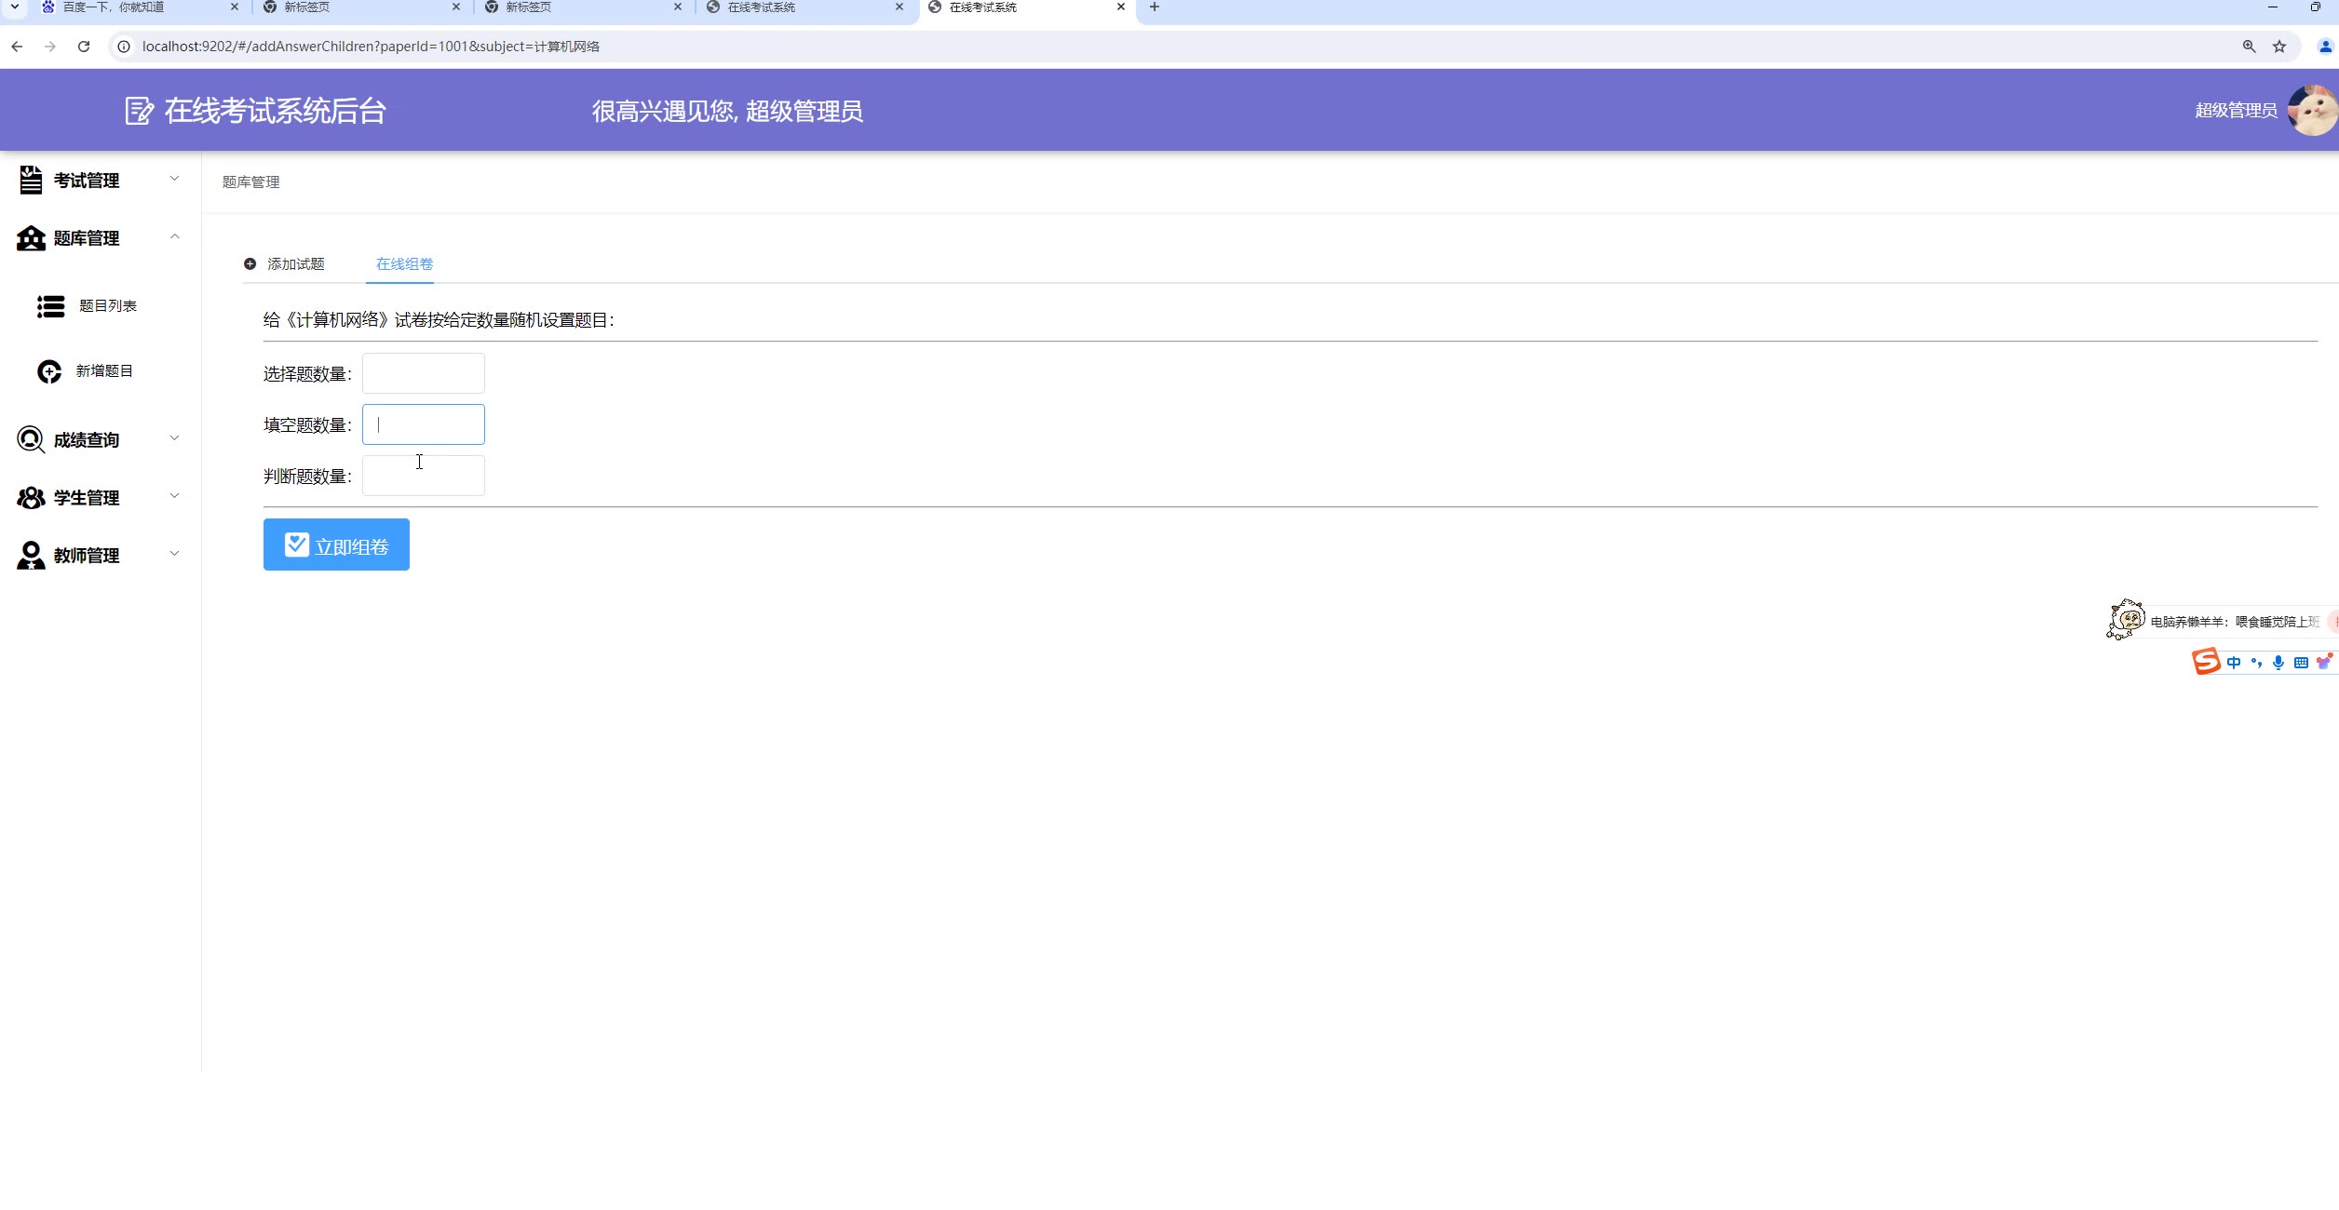
Task: Click the 超级管理员 username text
Action: click(x=2237, y=111)
